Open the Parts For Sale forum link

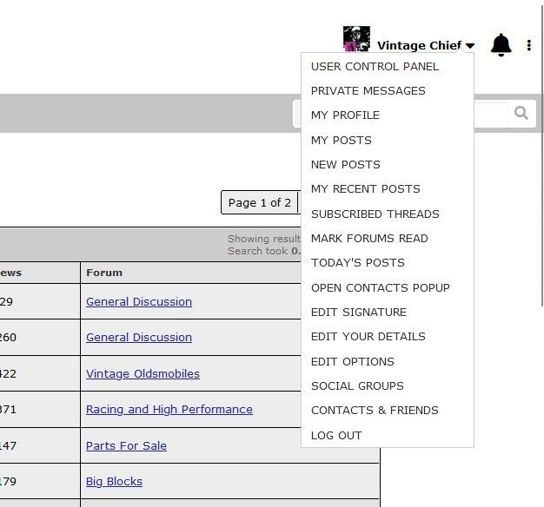point(126,446)
